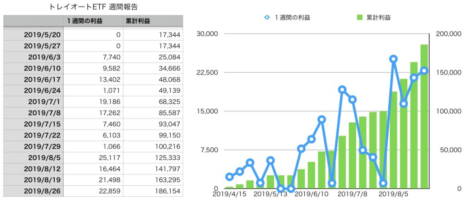This screenshot has width=475, height=206.
Task: Select the 1週間の利益 column header
Action: tap(93, 21)
